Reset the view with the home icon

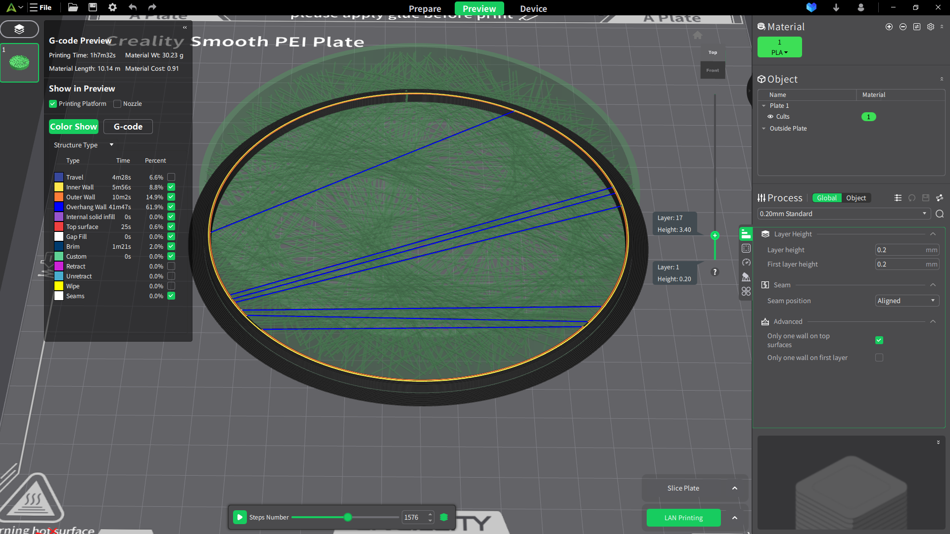coord(698,35)
